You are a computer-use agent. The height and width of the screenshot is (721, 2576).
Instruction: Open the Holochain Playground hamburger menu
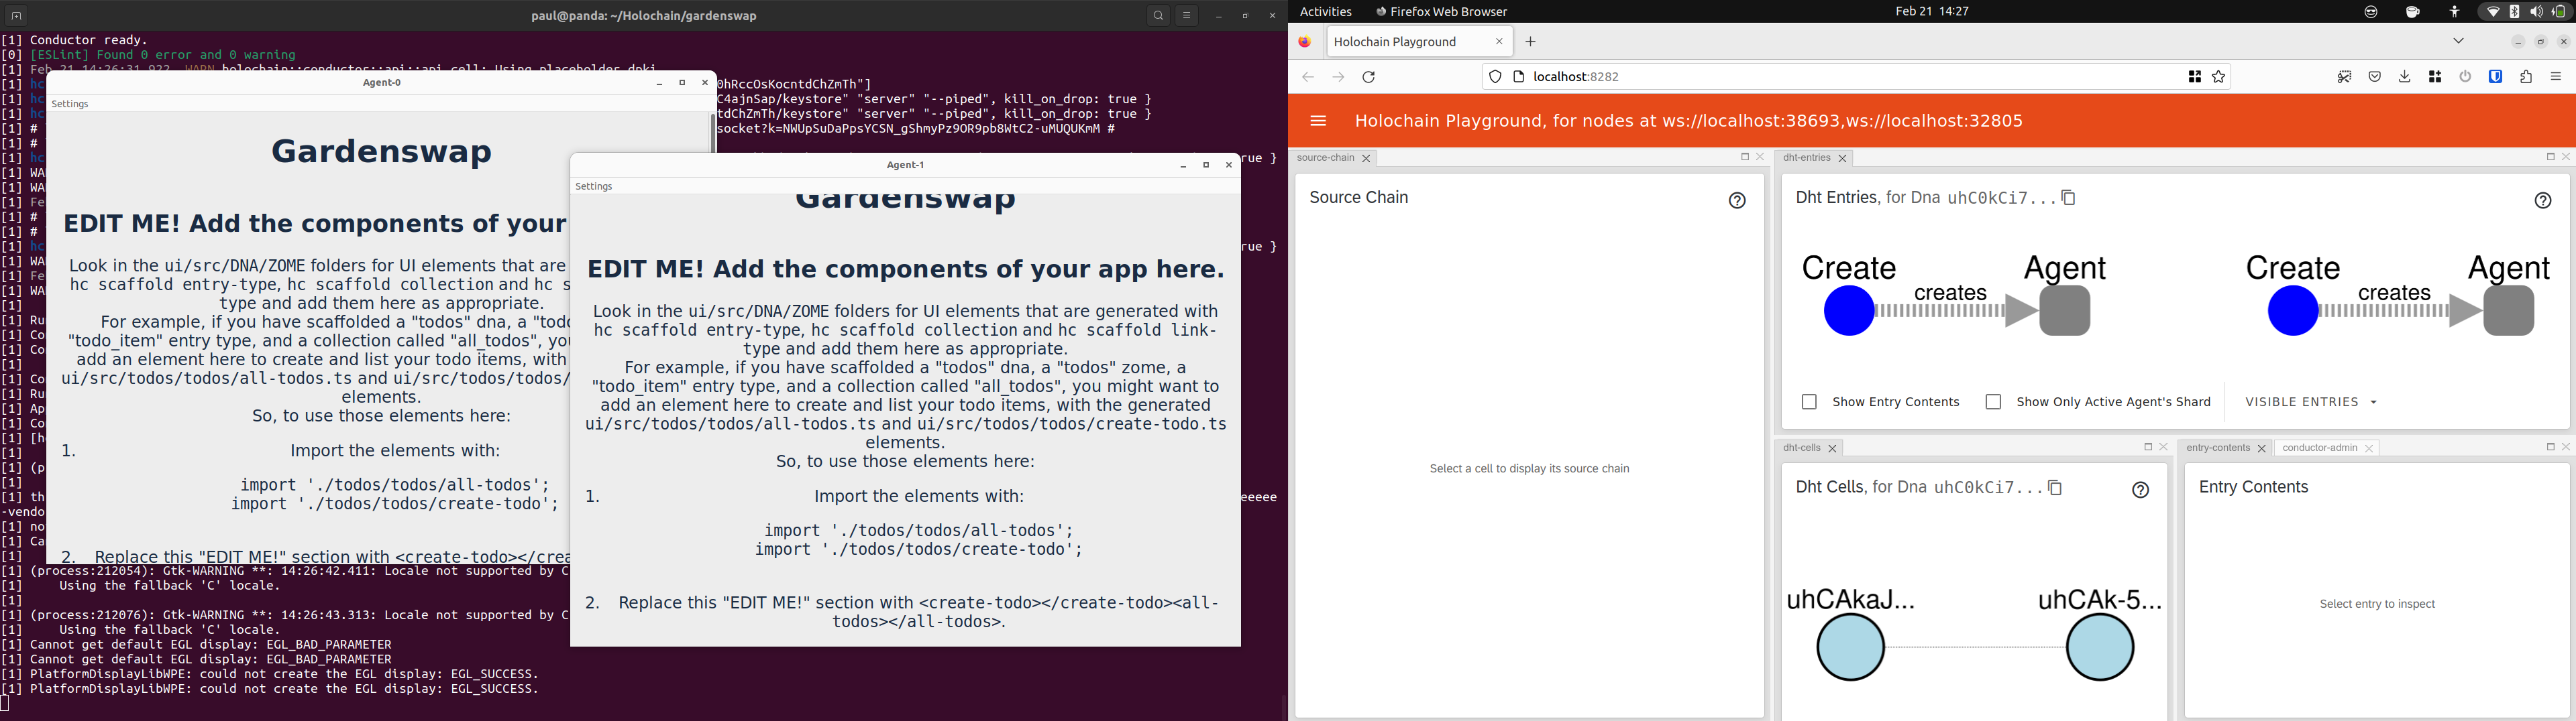point(1318,121)
